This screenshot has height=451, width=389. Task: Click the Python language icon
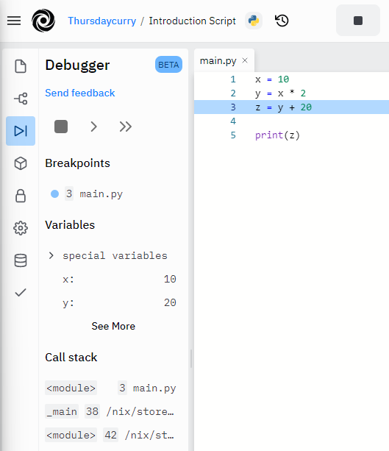coord(254,21)
